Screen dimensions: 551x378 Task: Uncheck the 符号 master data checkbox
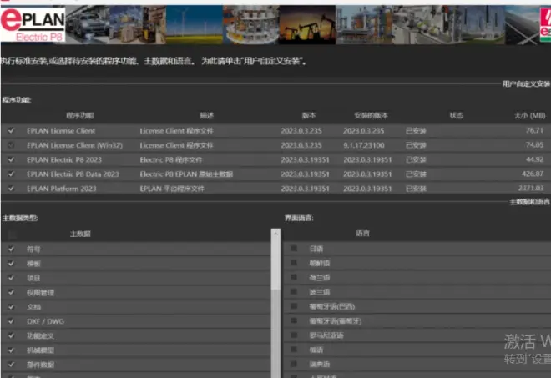(x=11, y=249)
